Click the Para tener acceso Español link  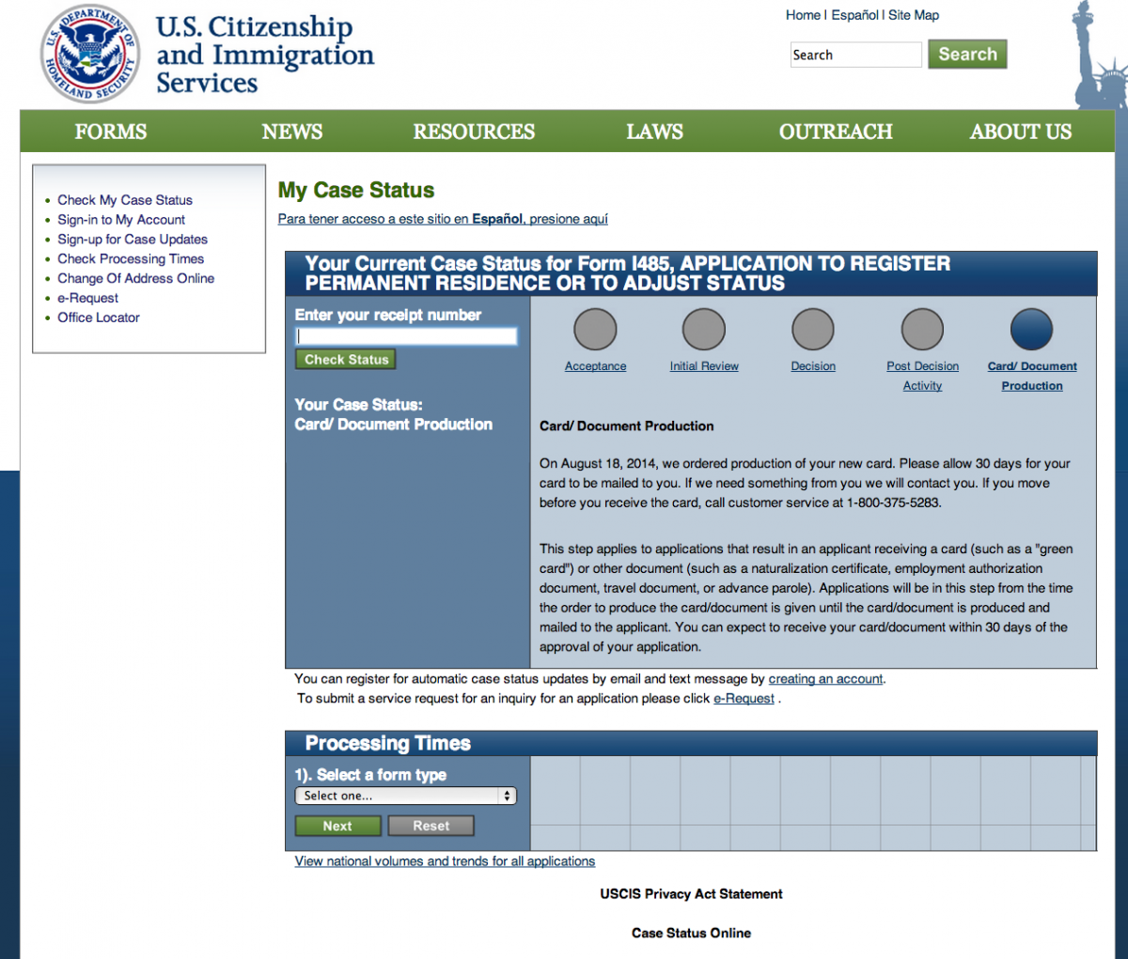(x=443, y=219)
